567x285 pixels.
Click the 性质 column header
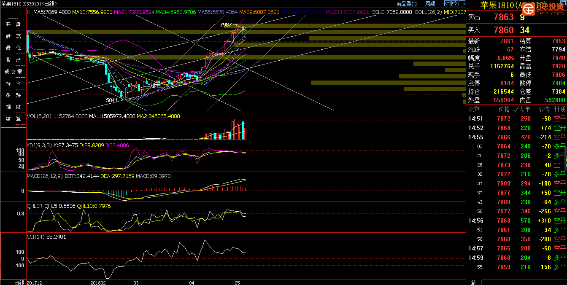coord(560,109)
